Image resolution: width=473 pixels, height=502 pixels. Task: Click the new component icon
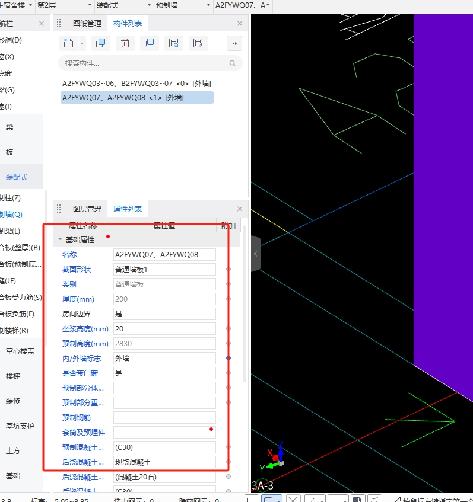[68, 43]
